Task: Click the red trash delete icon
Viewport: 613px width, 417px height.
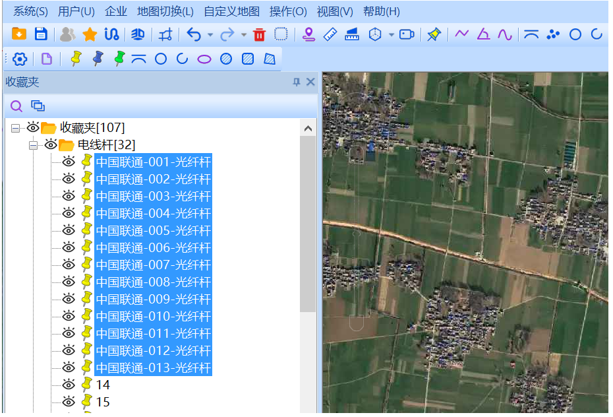Action: pyautogui.click(x=259, y=35)
